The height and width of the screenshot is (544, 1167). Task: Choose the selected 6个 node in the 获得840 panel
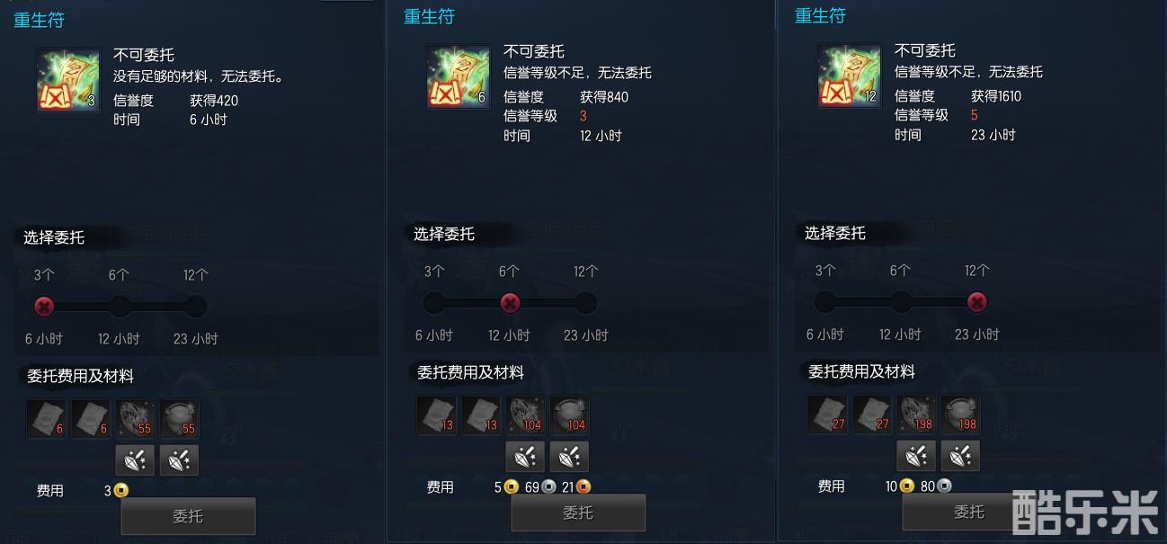coord(510,303)
